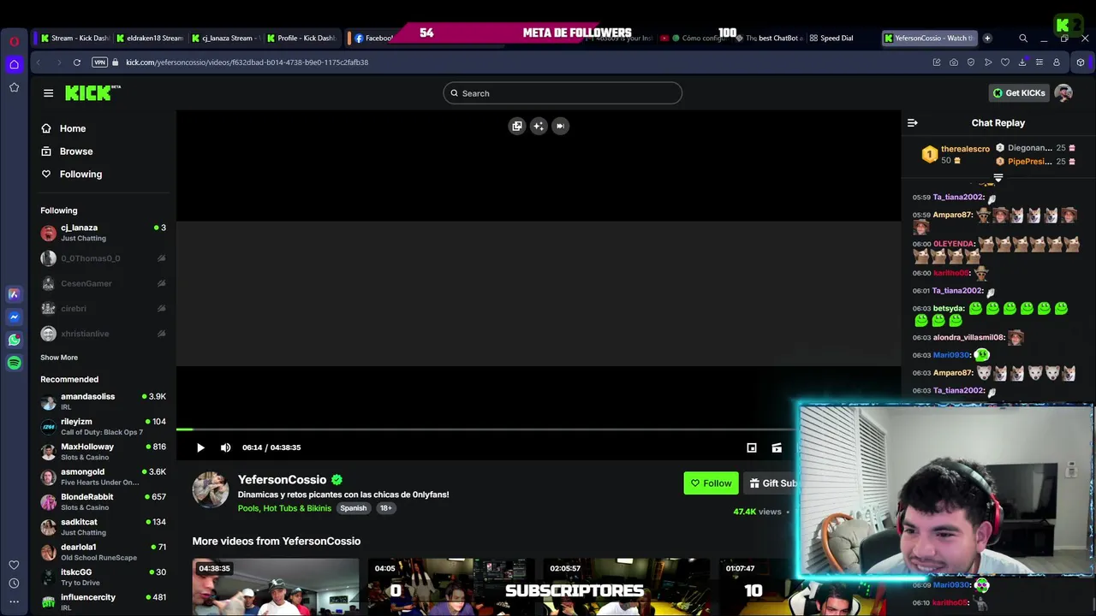This screenshot has height=616, width=1096.
Task: Go to Home in Kick sidebar
Action: click(x=73, y=128)
